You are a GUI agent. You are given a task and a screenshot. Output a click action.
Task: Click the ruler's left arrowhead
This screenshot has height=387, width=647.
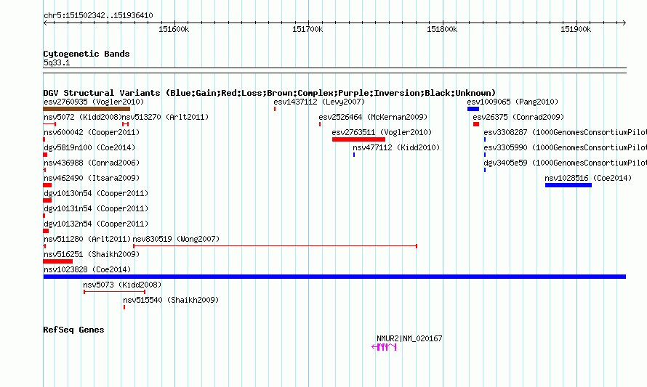click(45, 23)
